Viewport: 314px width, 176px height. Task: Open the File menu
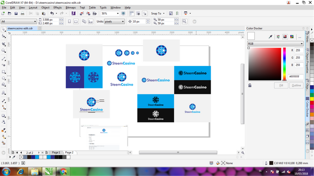(x=4, y=8)
